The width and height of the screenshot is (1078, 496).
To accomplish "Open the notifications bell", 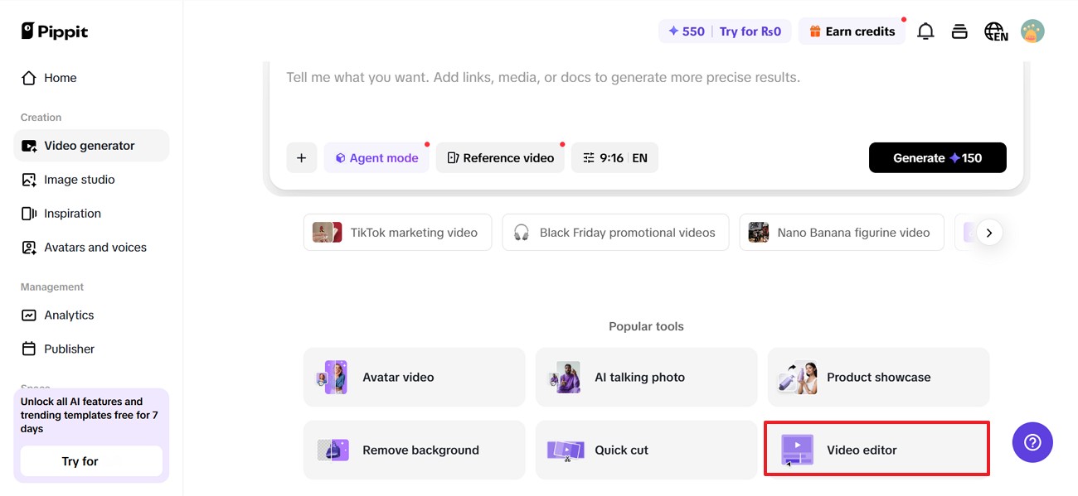I will 925,31.
